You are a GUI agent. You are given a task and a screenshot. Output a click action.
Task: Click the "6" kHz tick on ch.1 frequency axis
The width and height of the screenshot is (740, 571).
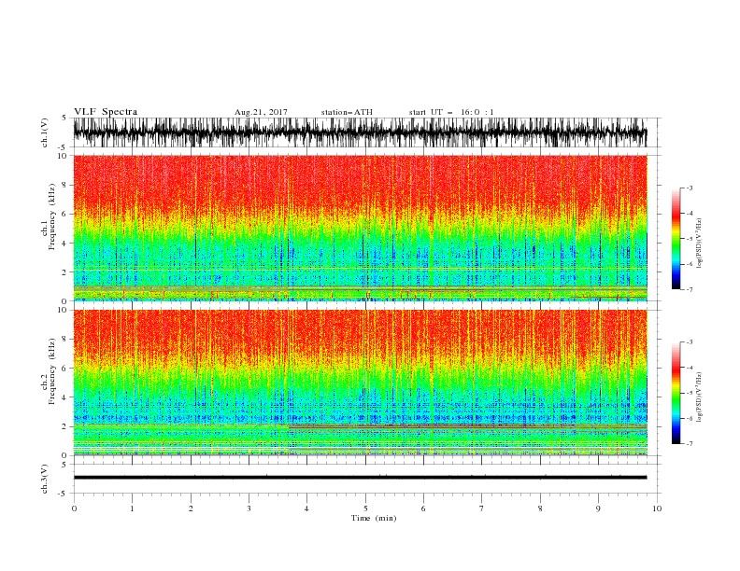65,214
